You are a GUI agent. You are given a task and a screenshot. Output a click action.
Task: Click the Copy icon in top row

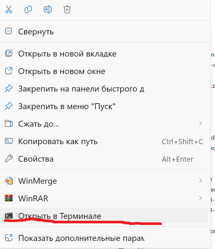[28, 9]
